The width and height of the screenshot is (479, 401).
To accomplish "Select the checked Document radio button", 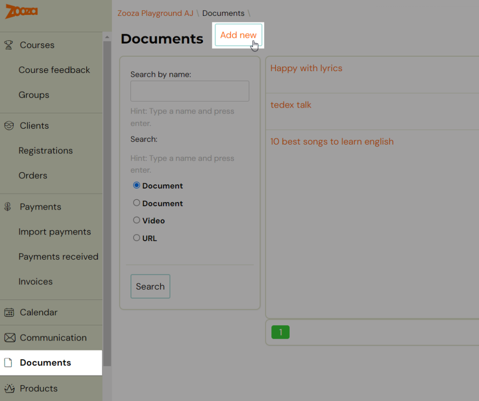I will point(137,185).
